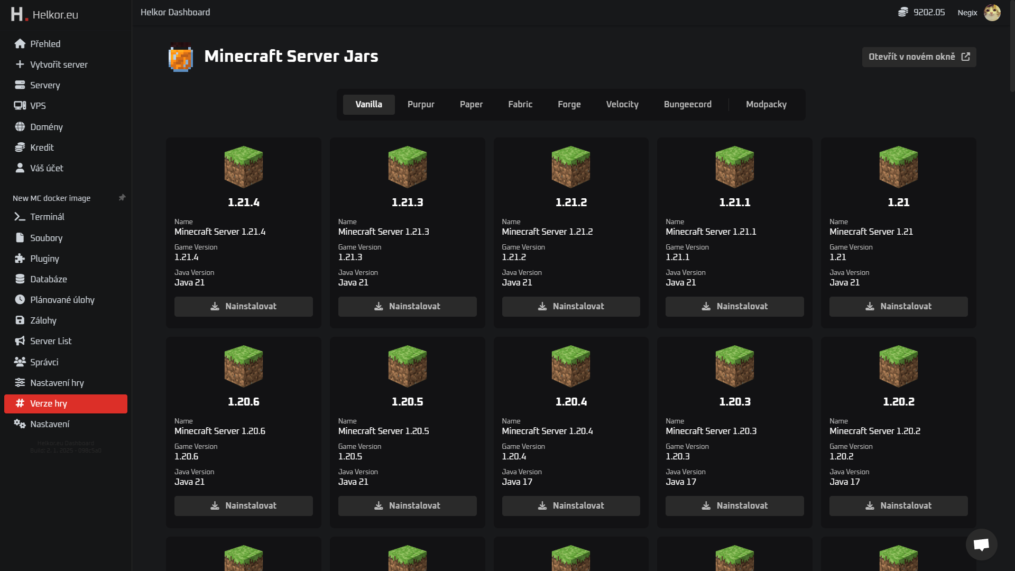Open the Negix account avatar menu
1015x571 pixels.
(x=993, y=12)
